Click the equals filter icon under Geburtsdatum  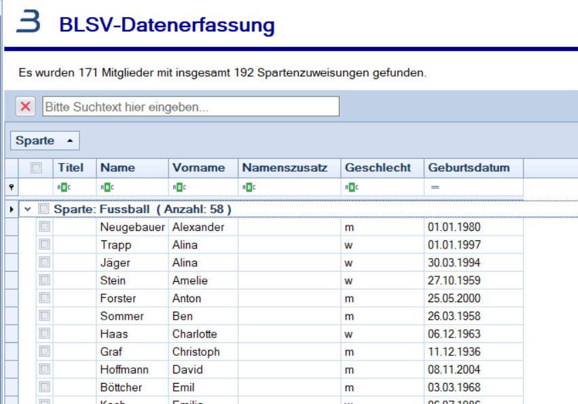point(435,187)
